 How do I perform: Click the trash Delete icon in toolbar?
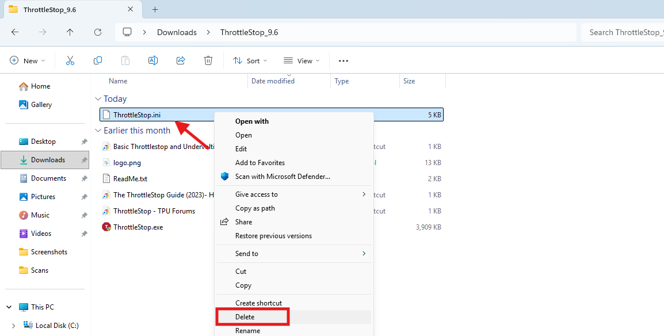pyautogui.click(x=208, y=60)
